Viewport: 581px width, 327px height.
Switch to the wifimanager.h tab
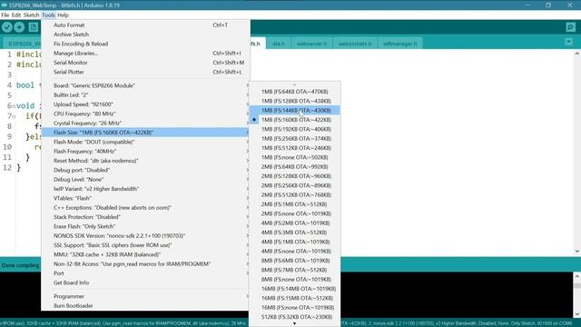(399, 44)
